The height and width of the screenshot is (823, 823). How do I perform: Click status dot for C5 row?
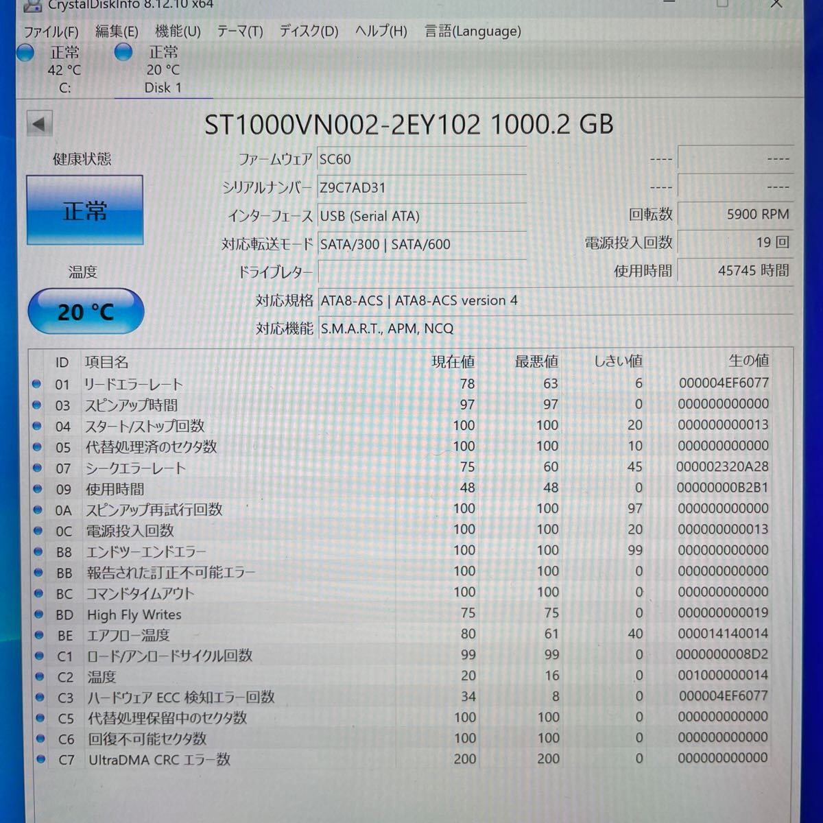[x=40, y=718]
